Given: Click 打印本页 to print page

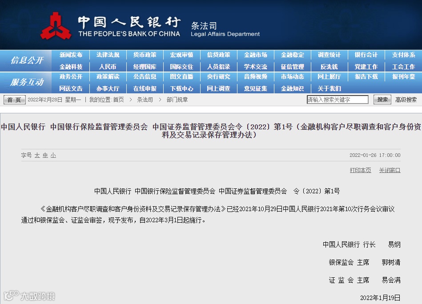Looking at the screenshot, I should pyautogui.click(x=360, y=170).
